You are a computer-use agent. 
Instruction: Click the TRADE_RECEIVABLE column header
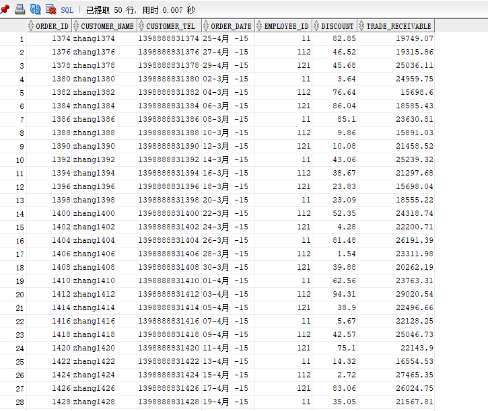click(396, 26)
